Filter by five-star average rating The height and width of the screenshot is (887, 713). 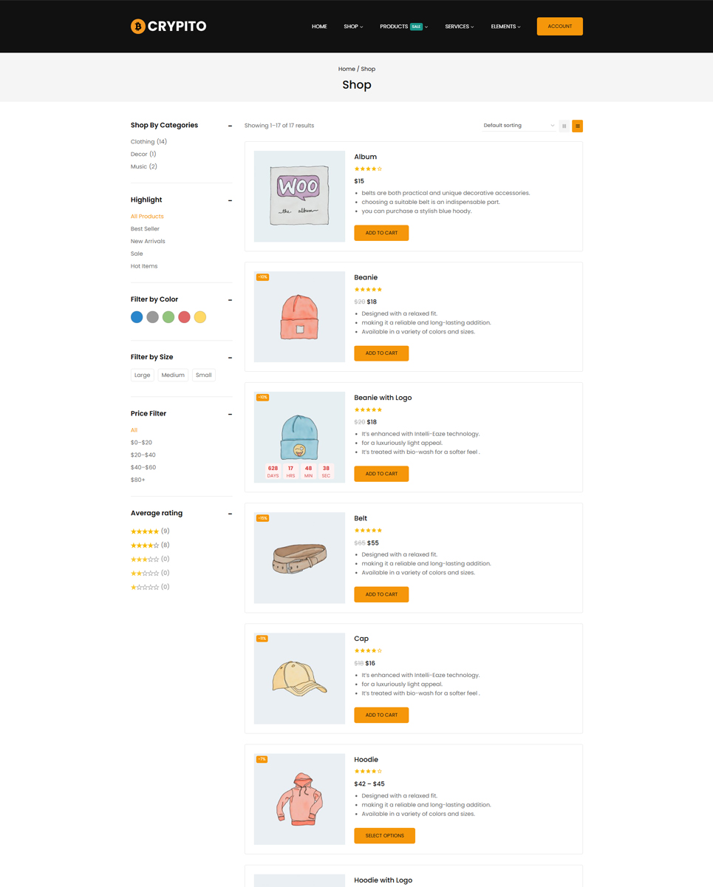click(145, 531)
